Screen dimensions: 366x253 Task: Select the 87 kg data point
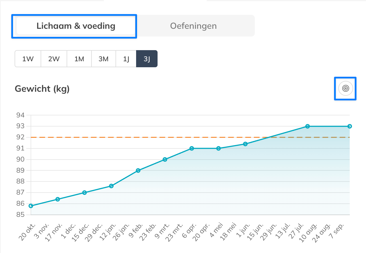[x=84, y=193]
